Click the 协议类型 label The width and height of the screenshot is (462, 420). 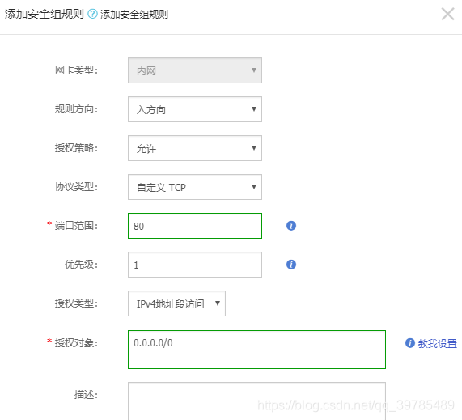pos(76,187)
